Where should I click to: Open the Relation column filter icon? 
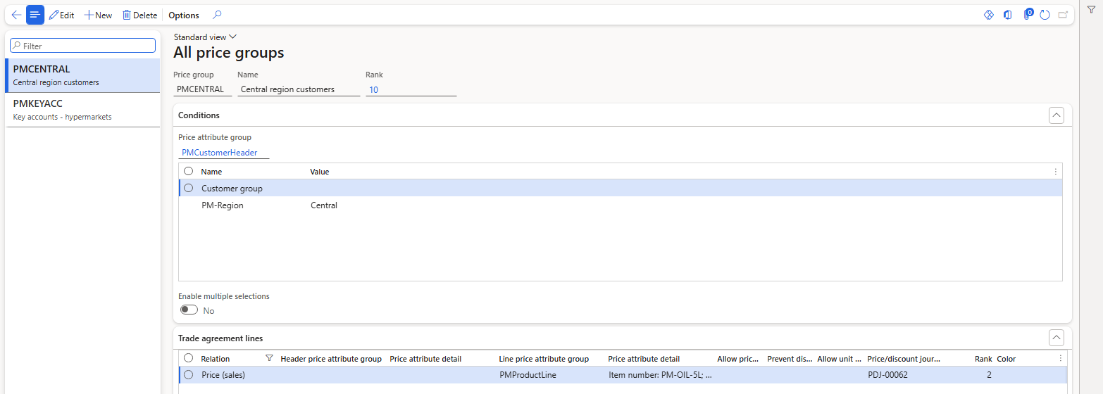(268, 358)
